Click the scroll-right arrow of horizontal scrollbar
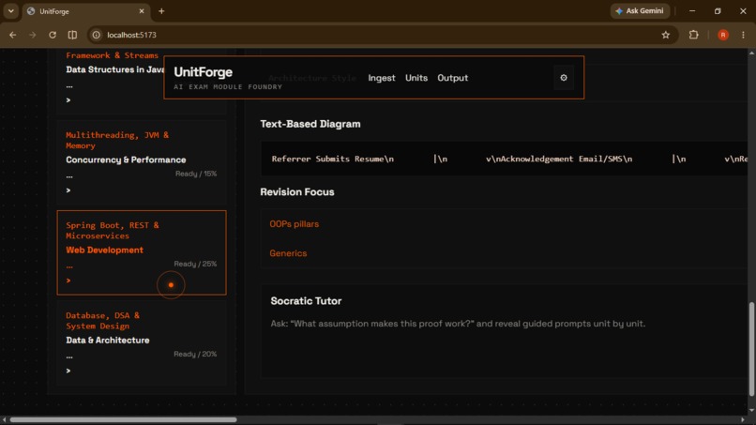 point(743,419)
